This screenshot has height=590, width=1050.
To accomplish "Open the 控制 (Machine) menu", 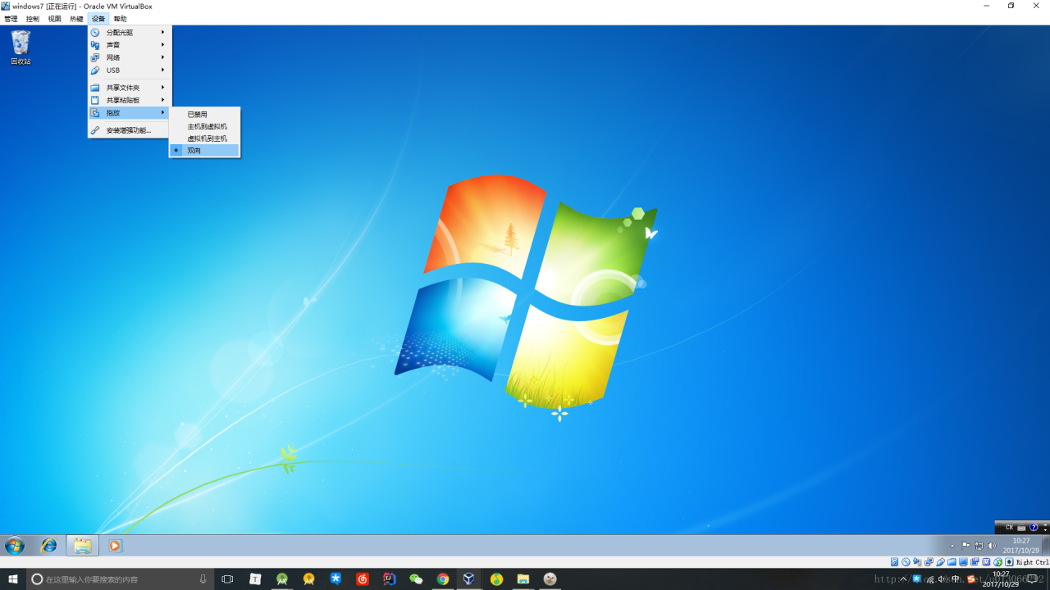I will [x=33, y=19].
